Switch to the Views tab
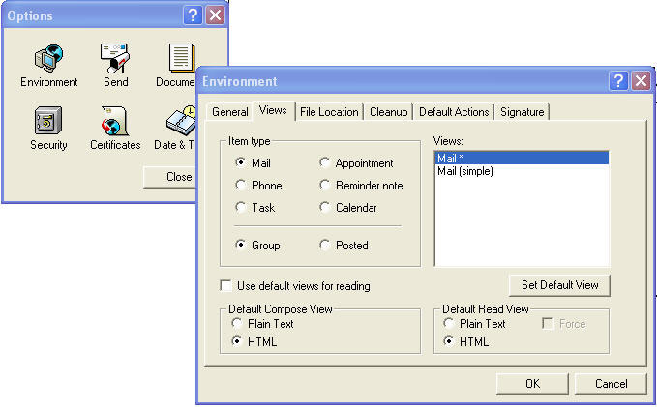Image resolution: width=657 pixels, height=407 pixels. [273, 110]
